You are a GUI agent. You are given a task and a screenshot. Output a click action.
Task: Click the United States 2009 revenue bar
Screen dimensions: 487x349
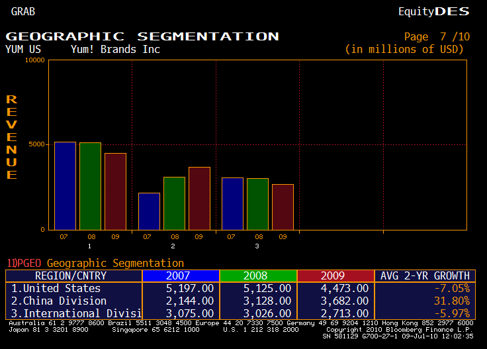click(x=115, y=191)
